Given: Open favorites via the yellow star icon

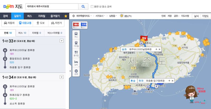Looking at the screenshot, I should [66, 16].
